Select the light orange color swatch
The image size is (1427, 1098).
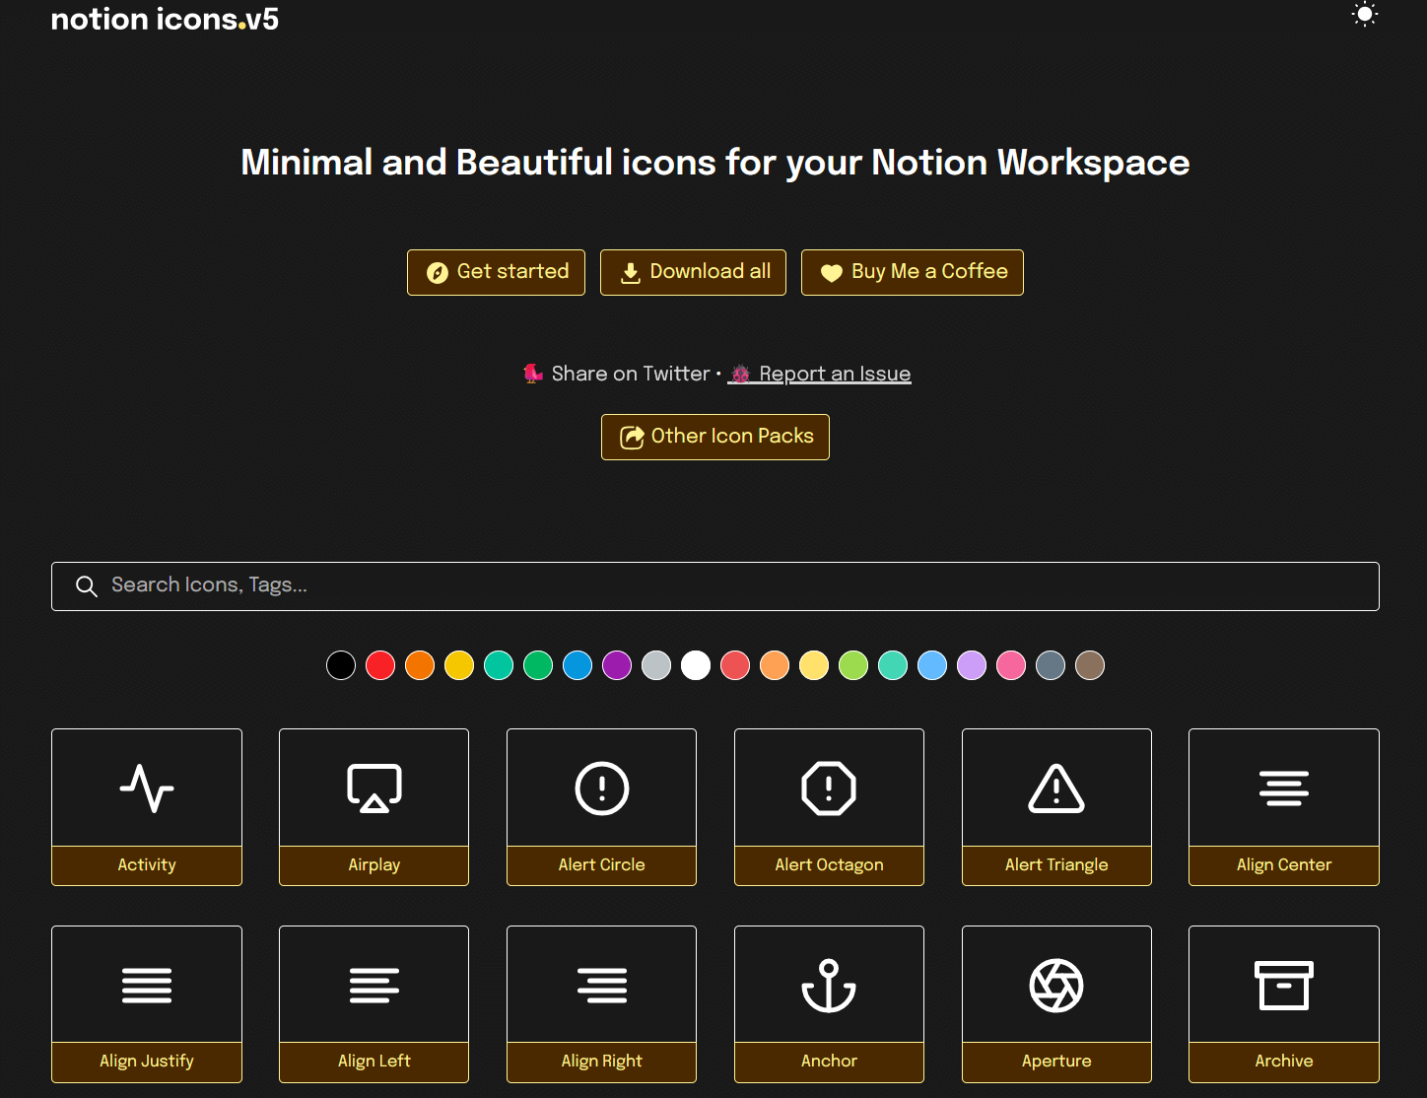(775, 665)
